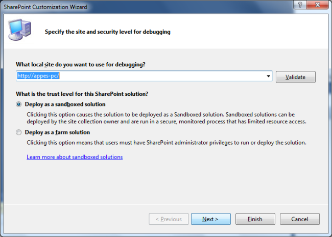Click the Finish button
The height and width of the screenshot is (237, 332).
255,219
